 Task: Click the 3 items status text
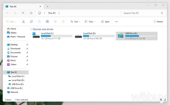[8, 100]
